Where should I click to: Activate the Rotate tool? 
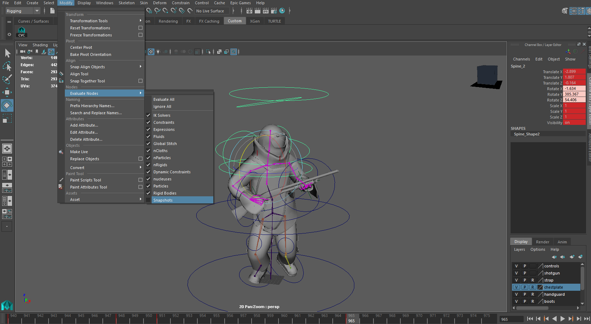pos(7,105)
